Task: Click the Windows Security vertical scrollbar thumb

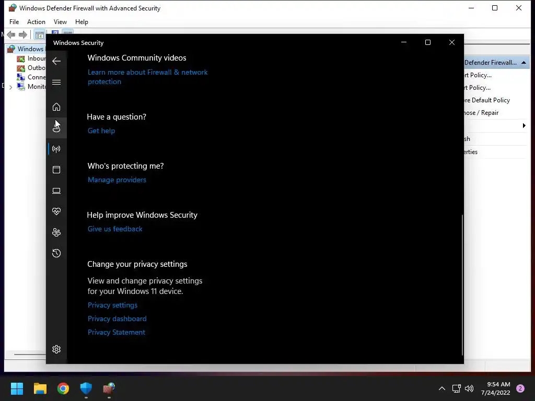Action: (x=462, y=285)
